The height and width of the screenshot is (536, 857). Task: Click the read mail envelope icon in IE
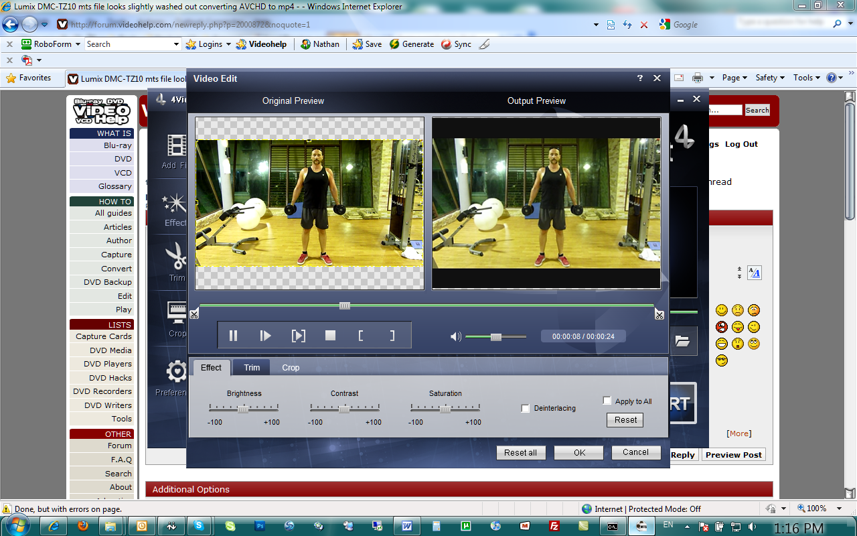pyautogui.click(x=679, y=78)
